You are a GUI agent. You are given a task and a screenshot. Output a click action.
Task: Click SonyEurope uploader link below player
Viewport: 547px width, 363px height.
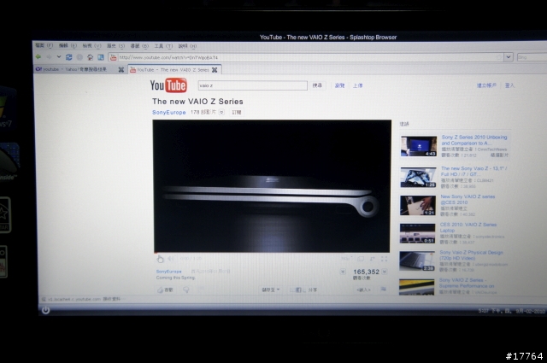tap(169, 272)
